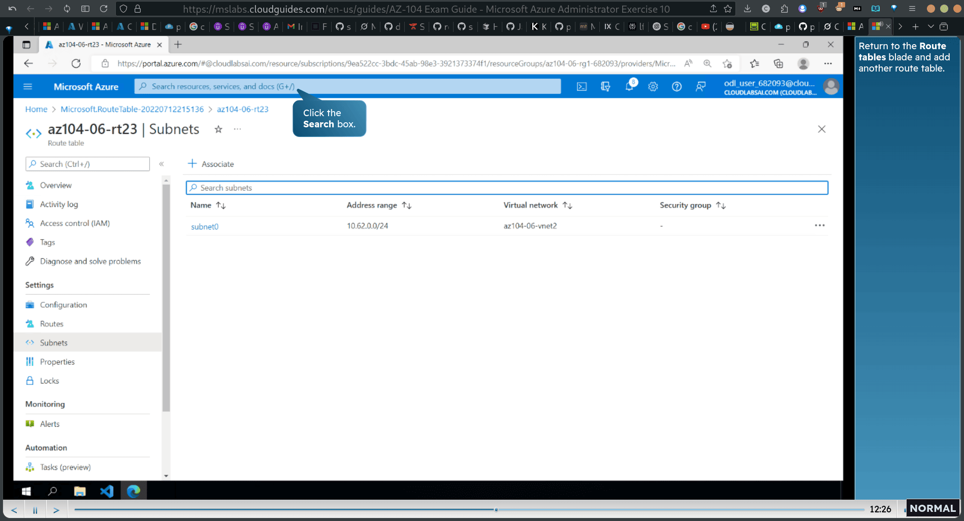The width and height of the screenshot is (964, 521).
Task: Click the Search subnets field
Action: (x=507, y=188)
